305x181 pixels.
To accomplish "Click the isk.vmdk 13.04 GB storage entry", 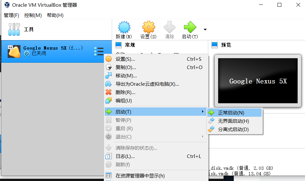I will coord(240,173).
